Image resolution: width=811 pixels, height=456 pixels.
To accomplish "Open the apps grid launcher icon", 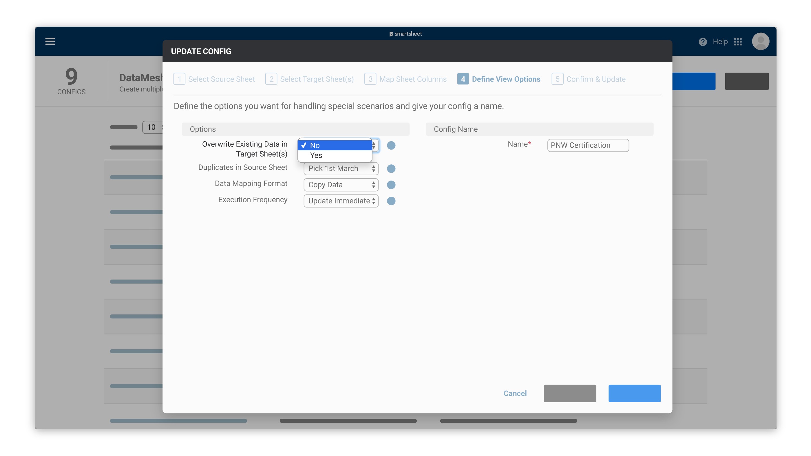I will click(x=738, y=41).
